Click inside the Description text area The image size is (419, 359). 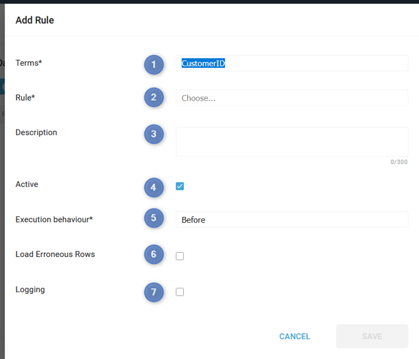coord(291,141)
